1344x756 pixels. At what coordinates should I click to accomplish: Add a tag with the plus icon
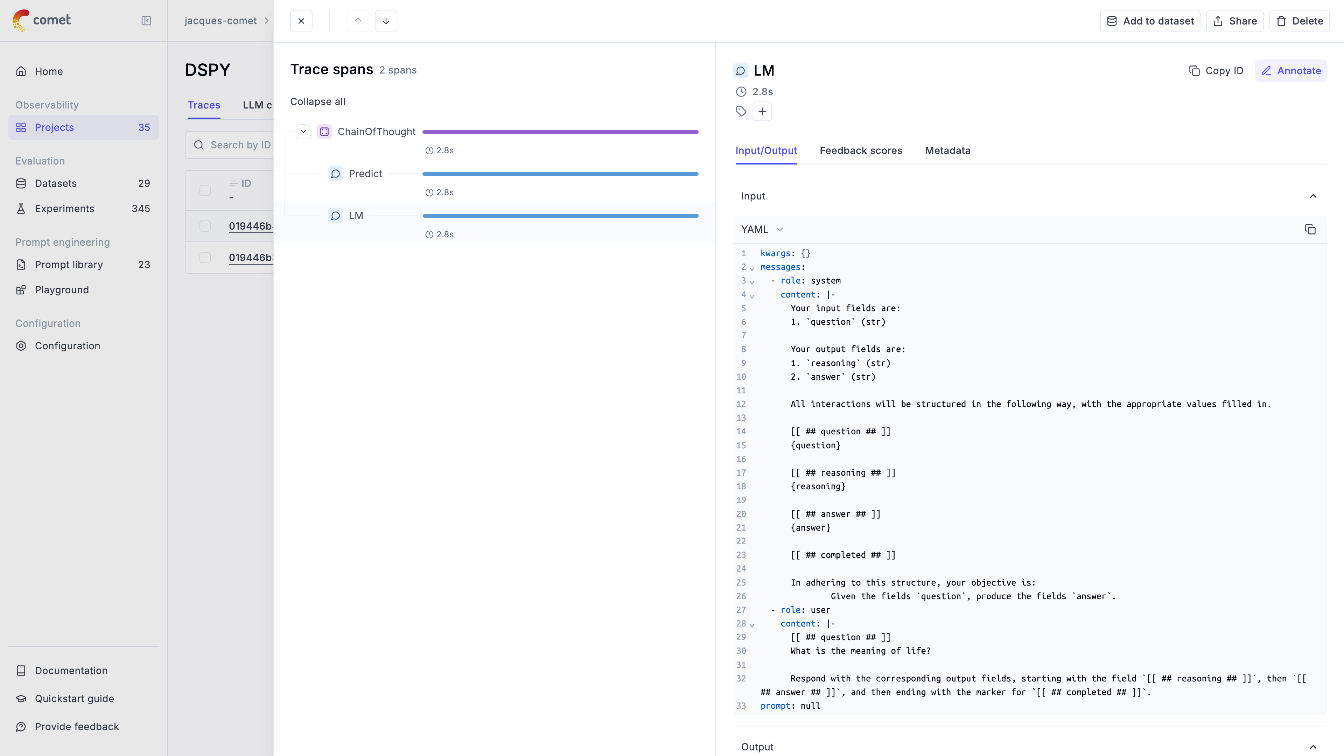(762, 111)
